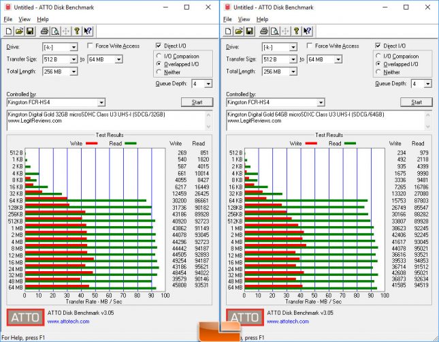This screenshot has width=439, height=342.
Task: Open File menu in right window
Action: click(x=227, y=19)
